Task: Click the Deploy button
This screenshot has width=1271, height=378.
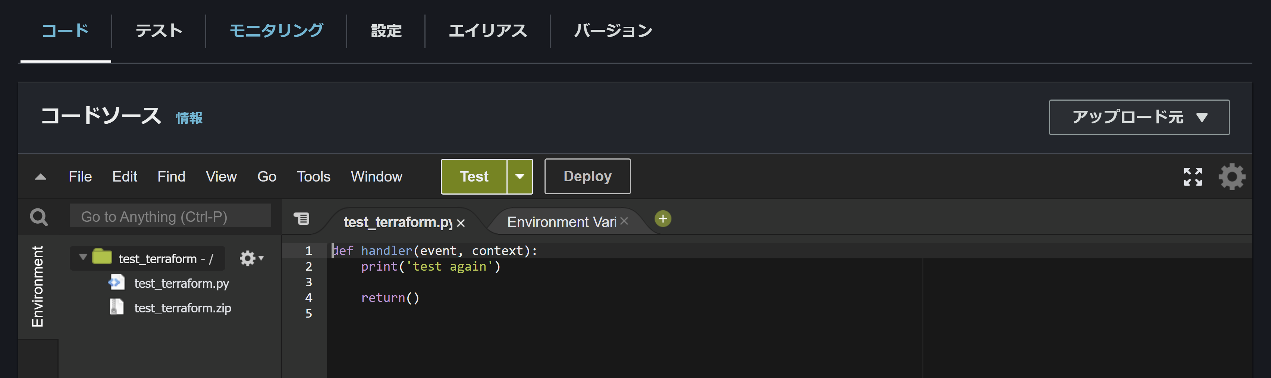Action: click(x=587, y=176)
